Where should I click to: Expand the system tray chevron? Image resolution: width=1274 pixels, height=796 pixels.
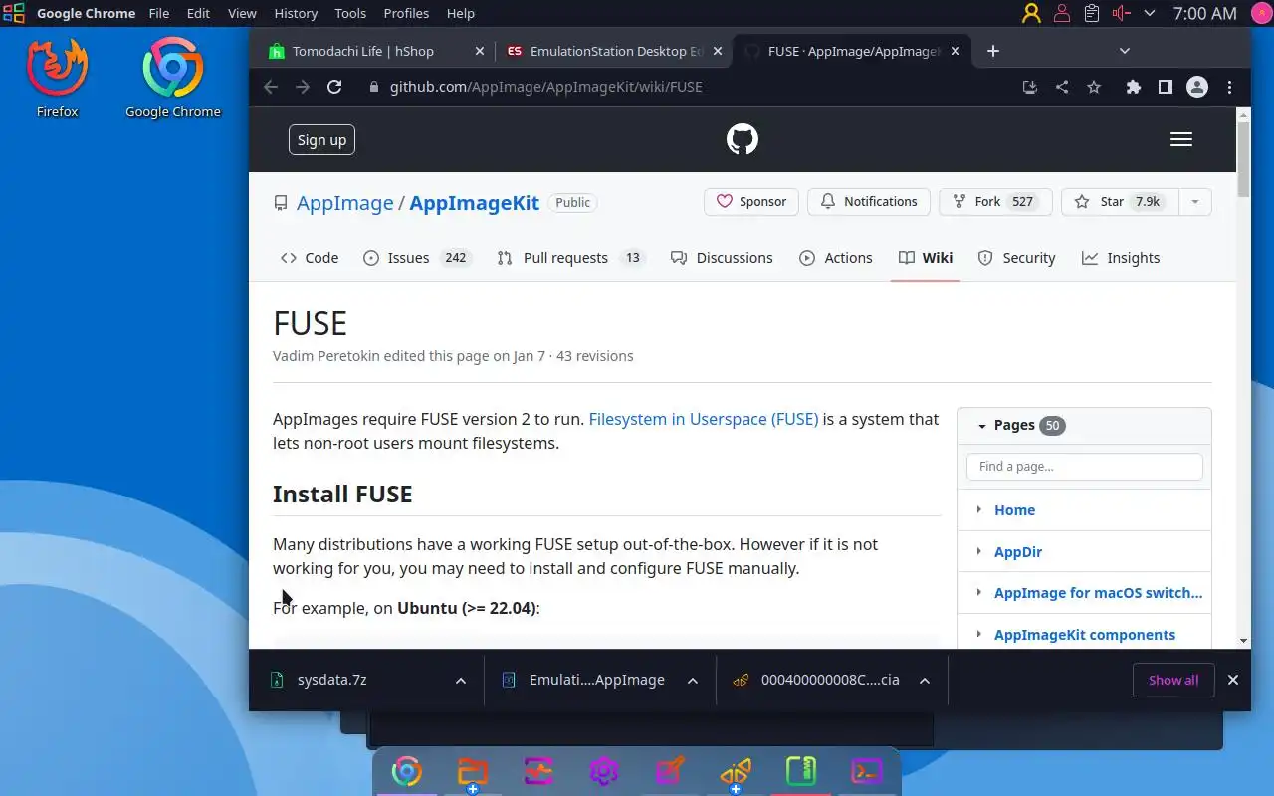pos(1150,13)
